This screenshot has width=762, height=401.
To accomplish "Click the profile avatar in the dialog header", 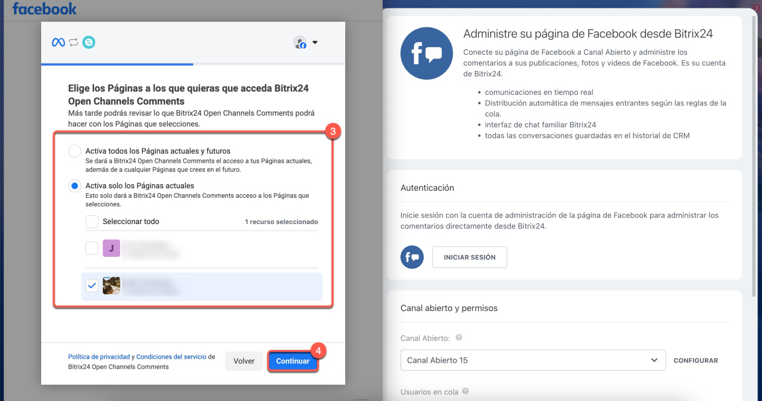I will [x=300, y=42].
